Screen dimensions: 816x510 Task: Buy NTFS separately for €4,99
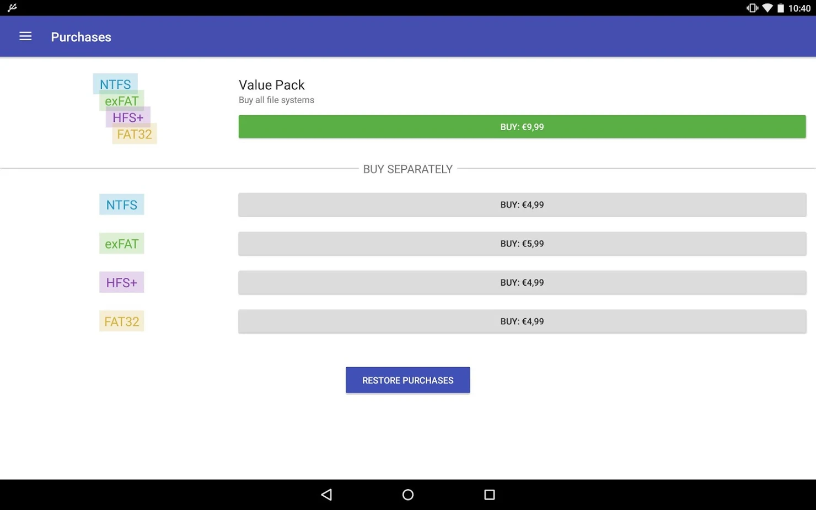tap(522, 204)
